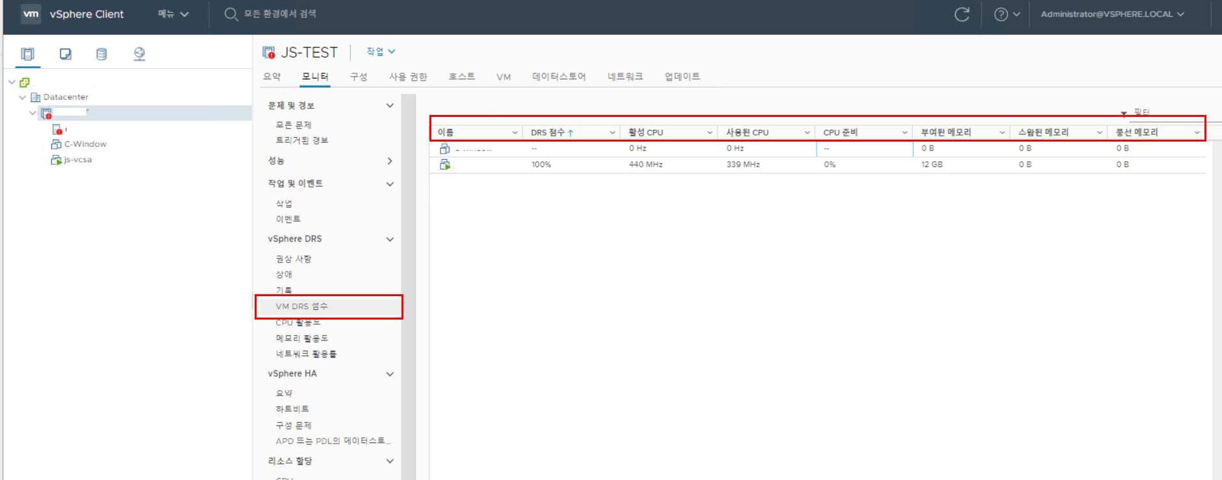
Task: Click the host alert icon under the cluster
Action: (57, 129)
